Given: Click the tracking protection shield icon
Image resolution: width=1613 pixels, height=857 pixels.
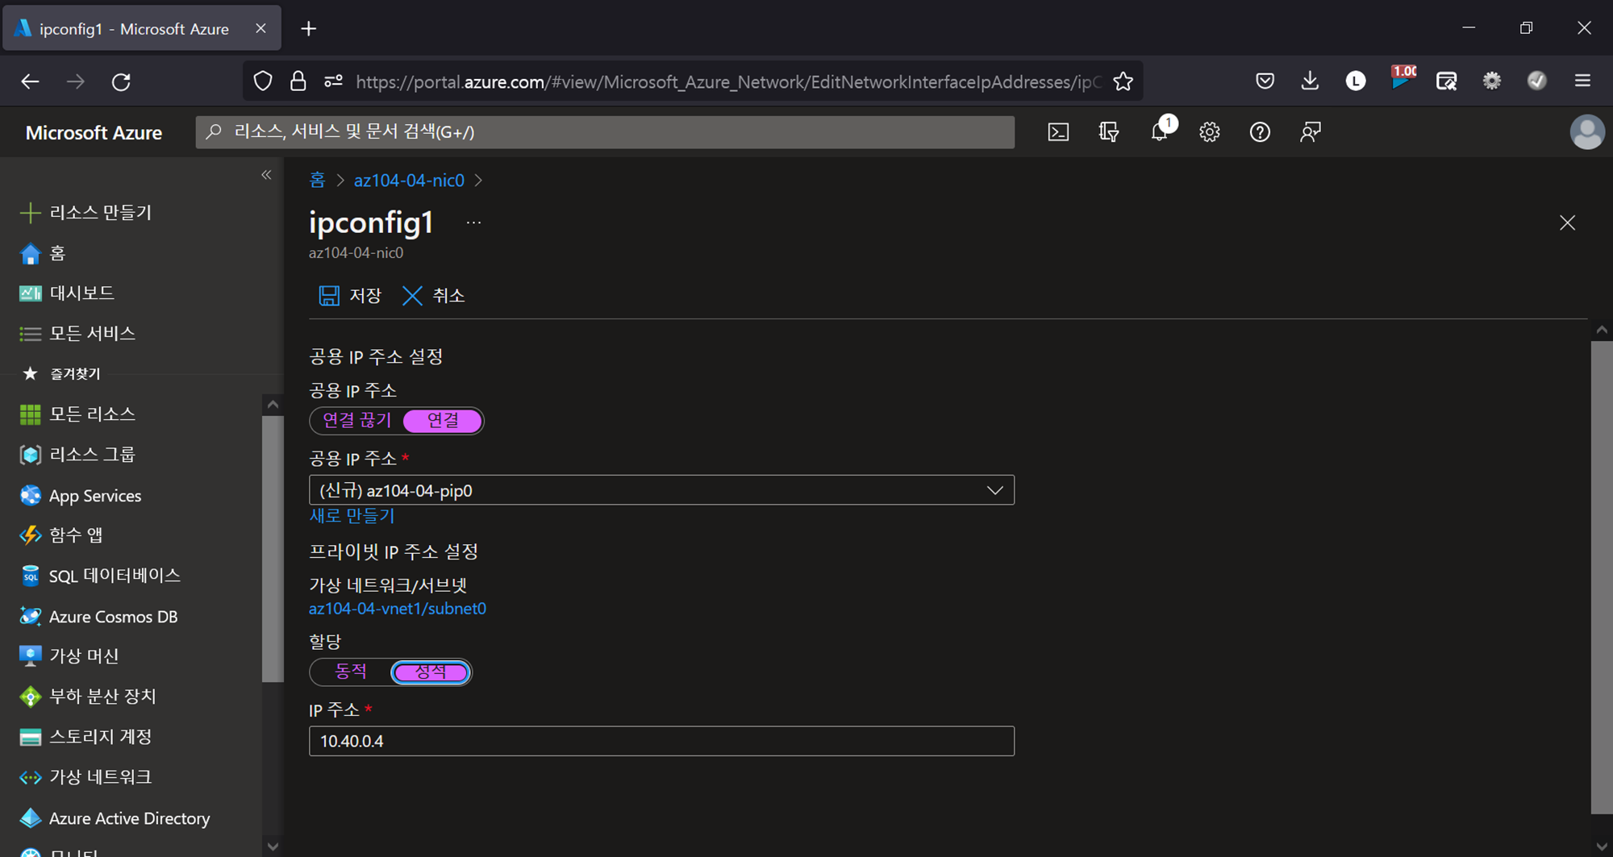Looking at the screenshot, I should click(x=263, y=81).
